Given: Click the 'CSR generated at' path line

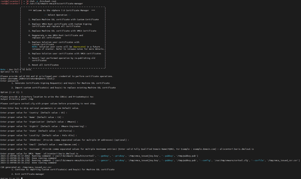Looking at the screenshot, I should [x=26, y=167].
